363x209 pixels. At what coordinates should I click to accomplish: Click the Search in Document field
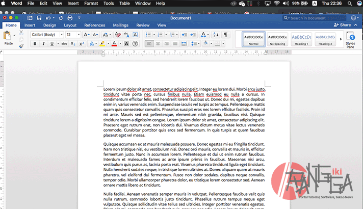click(x=308, y=18)
